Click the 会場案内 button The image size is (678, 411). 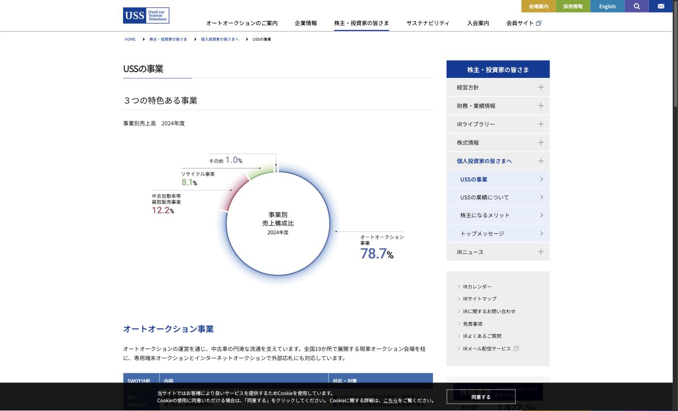[x=539, y=6]
